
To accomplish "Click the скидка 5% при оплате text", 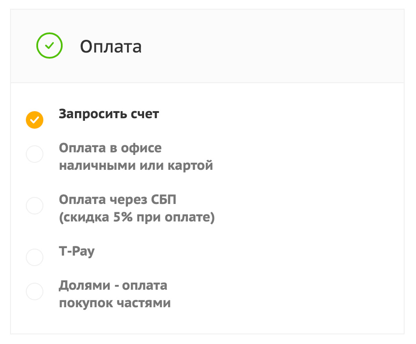I will 137,217.
